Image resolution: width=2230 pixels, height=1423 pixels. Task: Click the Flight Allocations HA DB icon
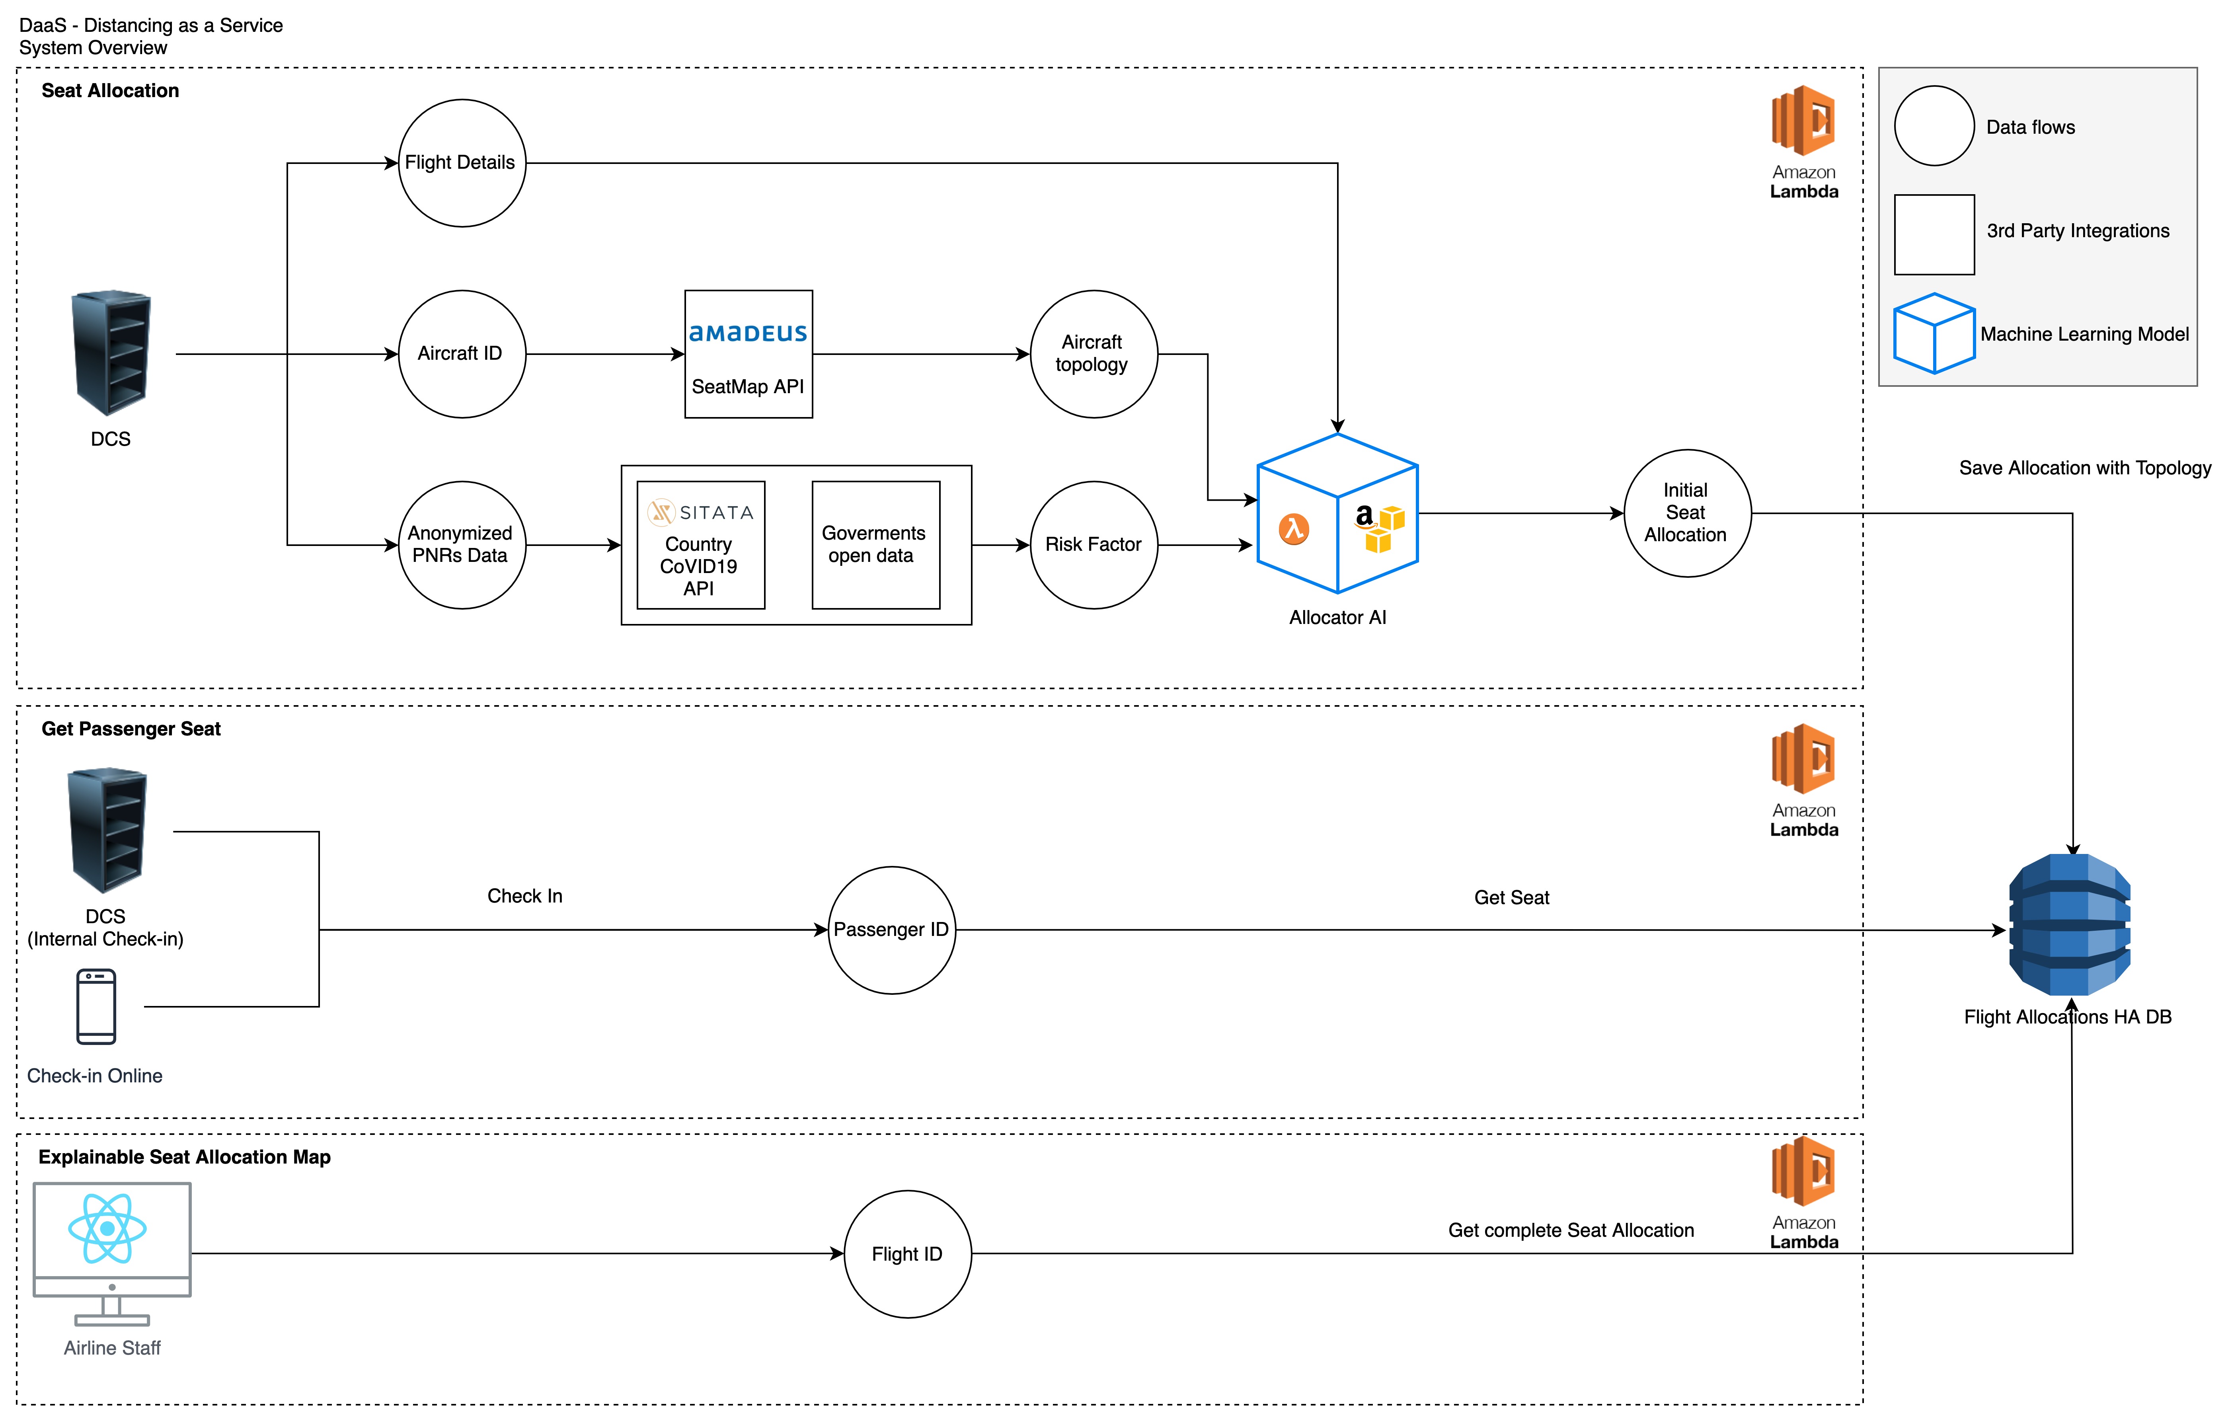point(2070,924)
